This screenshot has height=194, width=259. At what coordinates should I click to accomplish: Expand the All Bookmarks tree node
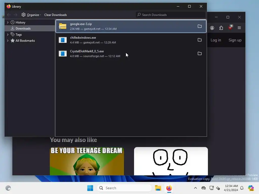pyautogui.click(x=8, y=41)
